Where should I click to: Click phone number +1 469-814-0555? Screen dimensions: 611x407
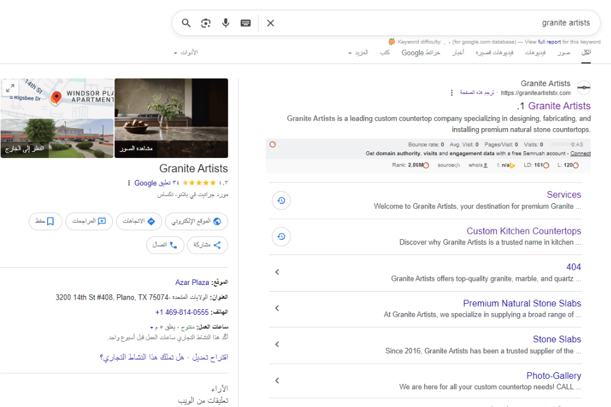click(182, 312)
